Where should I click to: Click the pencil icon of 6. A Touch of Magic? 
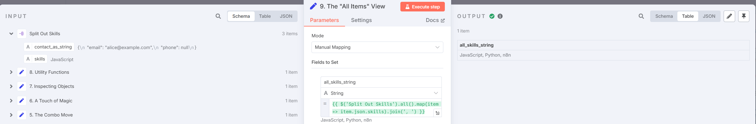pos(22,101)
